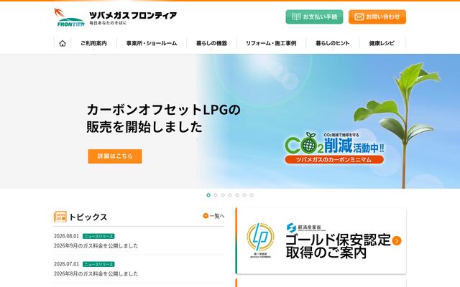Select the fifth carousel slide dot
Viewport: 460px width, 287px height.
pyautogui.click(x=237, y=195)
